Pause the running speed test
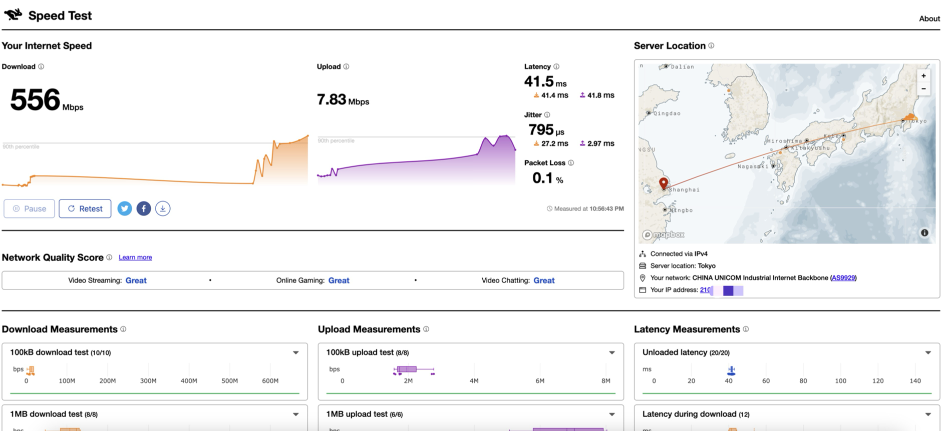The image size is (946, 431). click(x=29, y=208)
